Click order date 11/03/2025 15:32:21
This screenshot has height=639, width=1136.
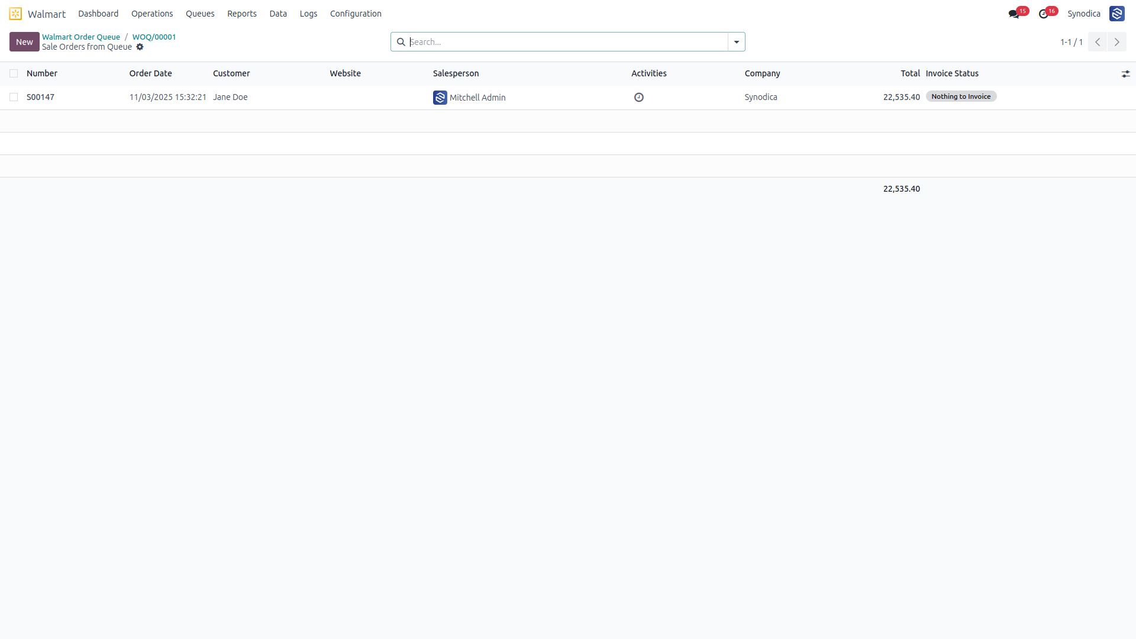click(x=168, y=97)
